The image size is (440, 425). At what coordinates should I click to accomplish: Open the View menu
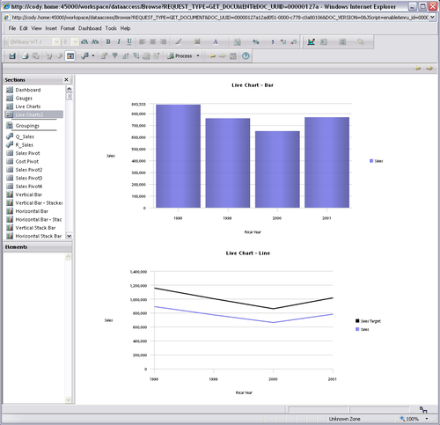[x=36, y=28]
